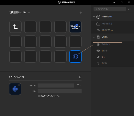Open the 説明用Profile profile dropdown

20,12
